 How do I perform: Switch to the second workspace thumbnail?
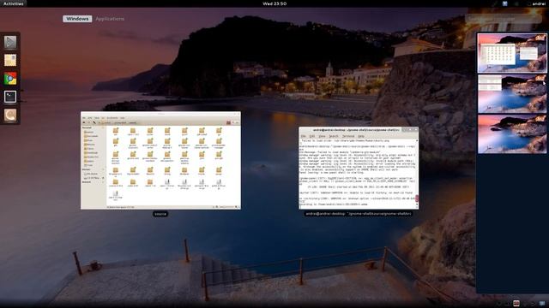click(512, 93)
